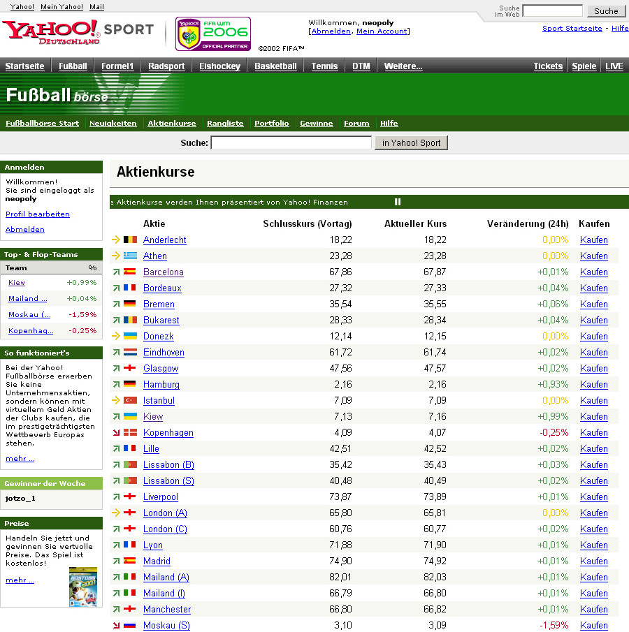Click Kaufen for Barcelona
The width and height of the screenshot is (629, 632).
click(593, 272)
